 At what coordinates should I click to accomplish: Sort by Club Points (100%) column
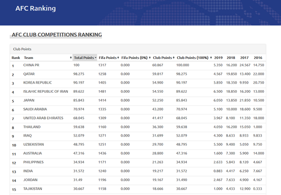194,58
